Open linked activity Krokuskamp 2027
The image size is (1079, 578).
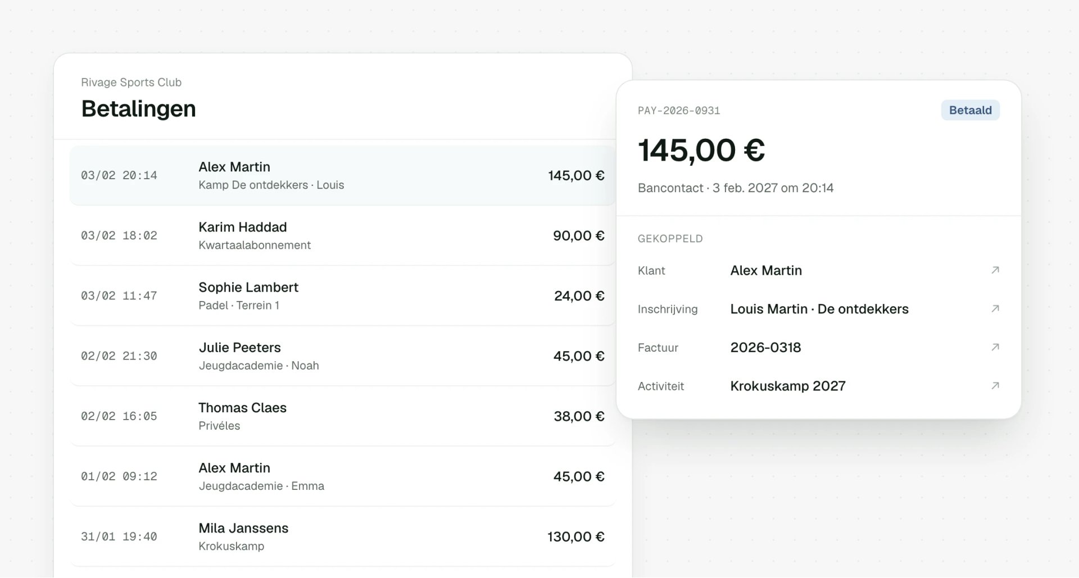point(788,386)
